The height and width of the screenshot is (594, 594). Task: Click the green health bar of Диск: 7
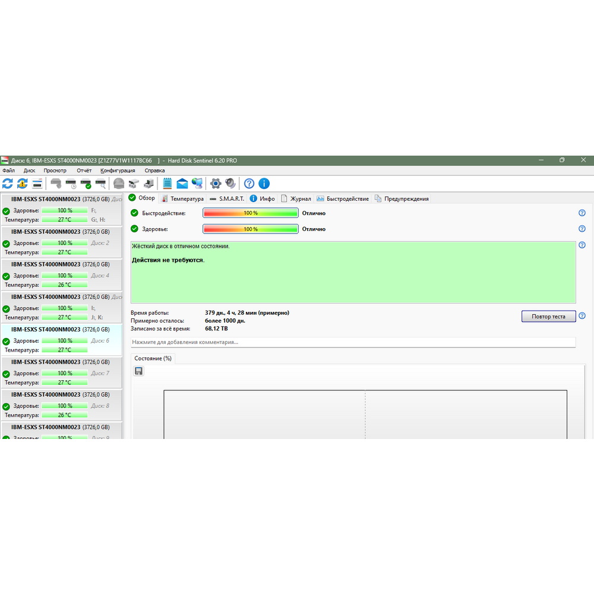[x=65, y=373]
